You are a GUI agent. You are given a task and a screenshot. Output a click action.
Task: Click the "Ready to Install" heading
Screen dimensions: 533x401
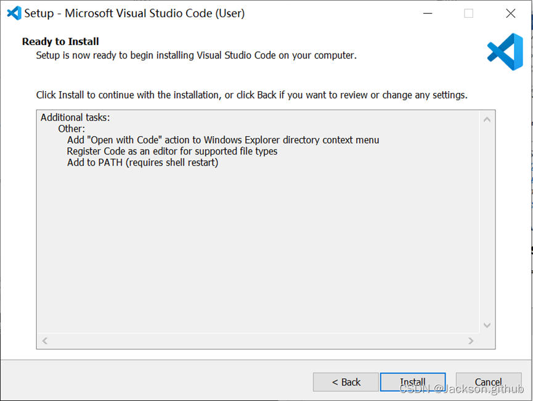point(60,42)
